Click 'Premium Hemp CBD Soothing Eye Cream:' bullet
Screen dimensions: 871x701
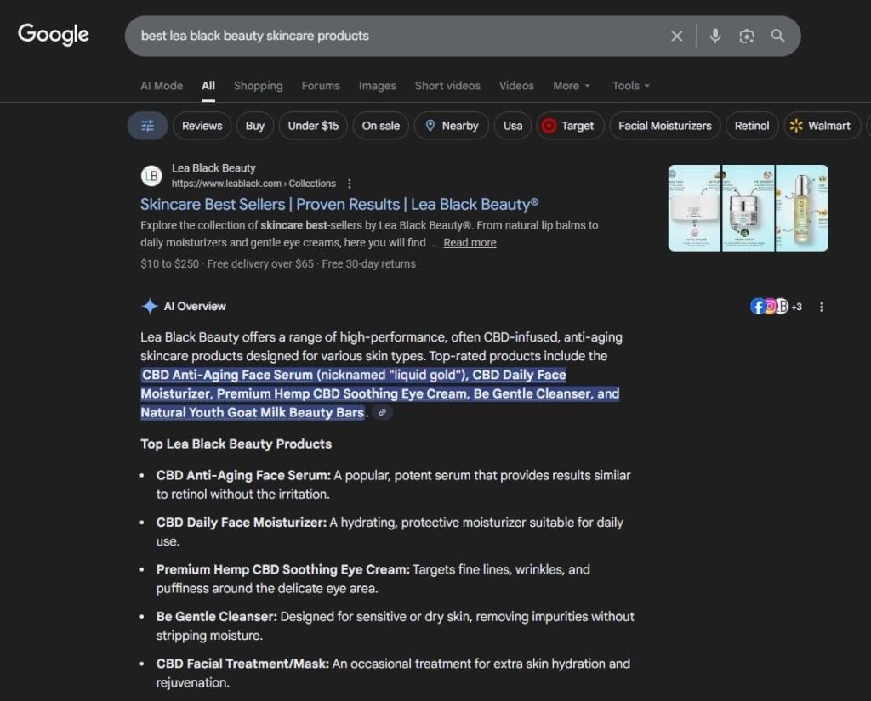282,569
